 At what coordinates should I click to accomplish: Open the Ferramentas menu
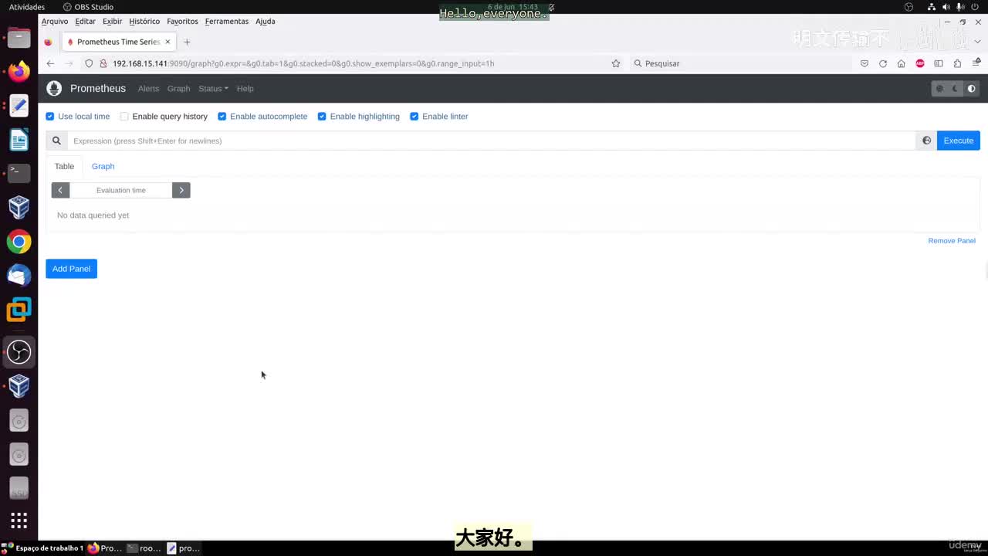pos(227,22)
